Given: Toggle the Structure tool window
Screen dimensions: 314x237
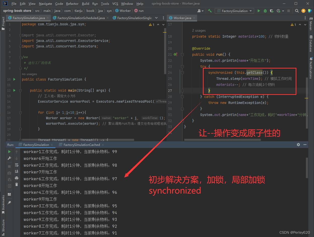Looking at the screenshot, I should click(x=3, y=227).
